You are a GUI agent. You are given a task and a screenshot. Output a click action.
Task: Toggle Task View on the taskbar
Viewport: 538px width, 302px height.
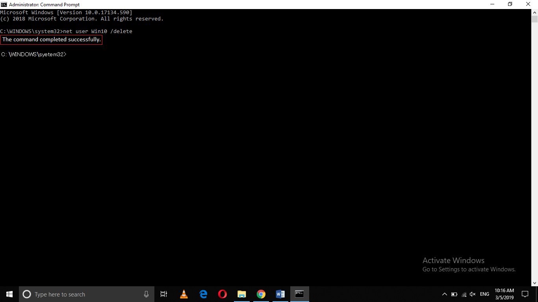point(163,294)
